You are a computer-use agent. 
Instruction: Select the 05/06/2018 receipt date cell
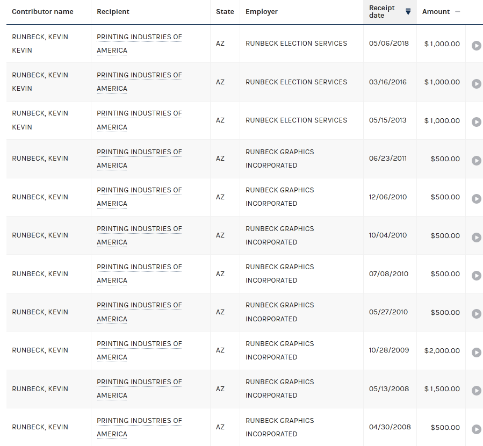click(389, 44)
